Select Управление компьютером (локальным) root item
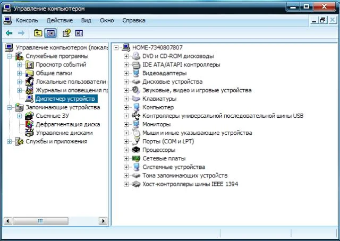Screen dimensions: 340x241 (x=62, y=47)
